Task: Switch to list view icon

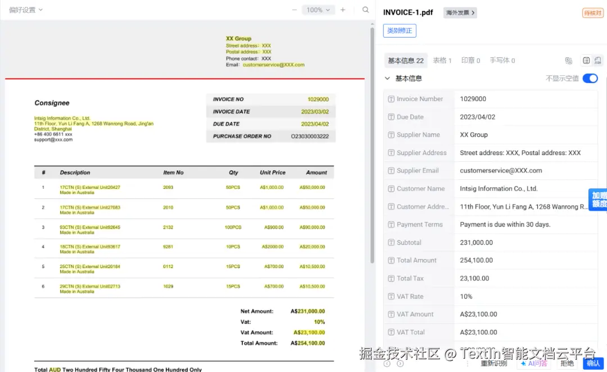Action: pyautogui.click(x=586, y=60)
